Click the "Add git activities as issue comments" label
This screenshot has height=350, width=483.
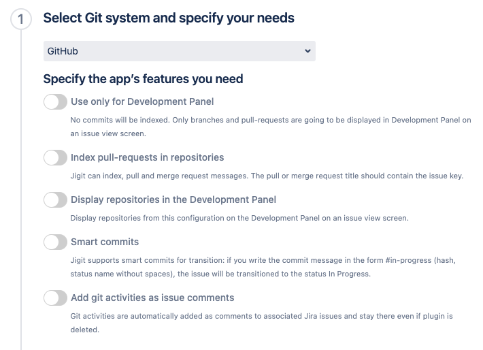[x=152, y=298]
